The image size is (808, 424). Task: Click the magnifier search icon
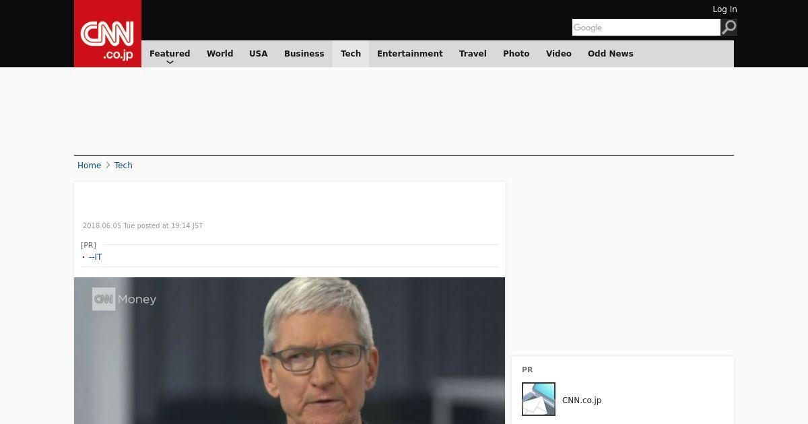point(729,27)
